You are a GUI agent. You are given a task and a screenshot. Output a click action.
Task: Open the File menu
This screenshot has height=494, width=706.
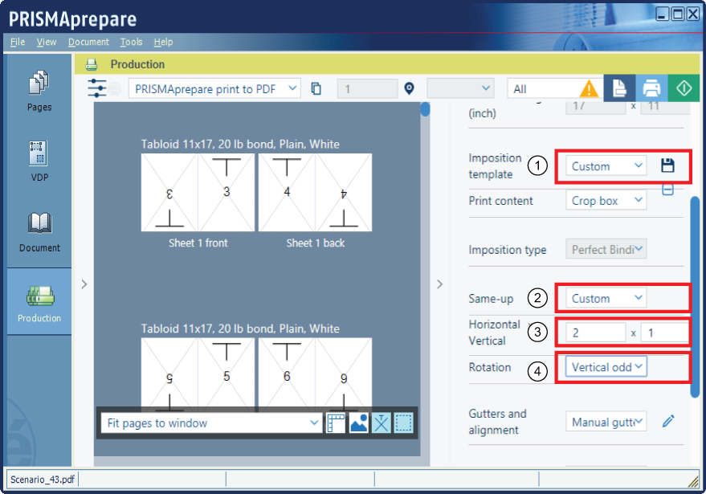pos(18,42)
